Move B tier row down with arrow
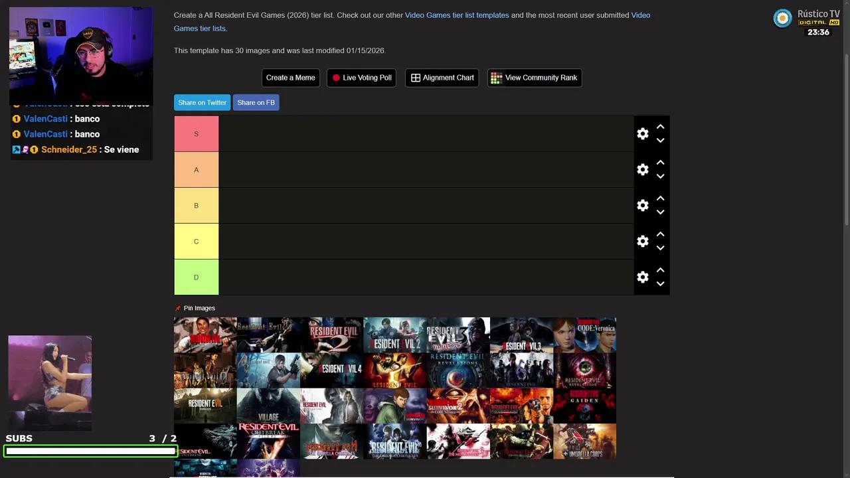 coord(660,212)
